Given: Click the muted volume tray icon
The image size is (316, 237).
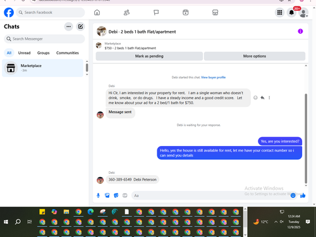Looking at the screenshot, I should [282, 222].
